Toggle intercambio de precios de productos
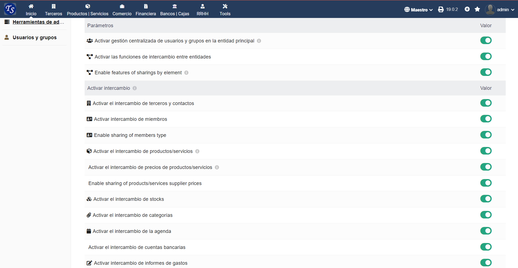This screenshot has width=518, height=268. (486, 167)
